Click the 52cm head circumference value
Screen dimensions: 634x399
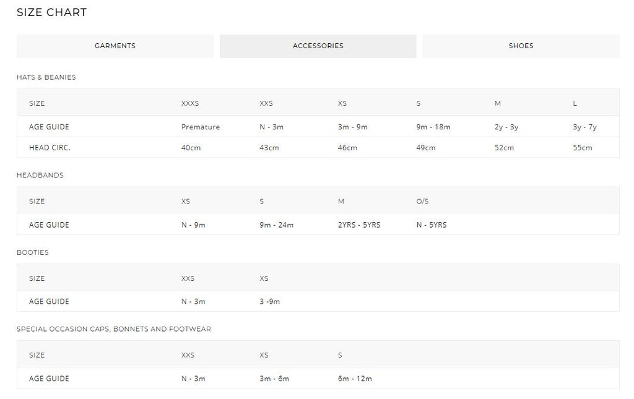504,148
